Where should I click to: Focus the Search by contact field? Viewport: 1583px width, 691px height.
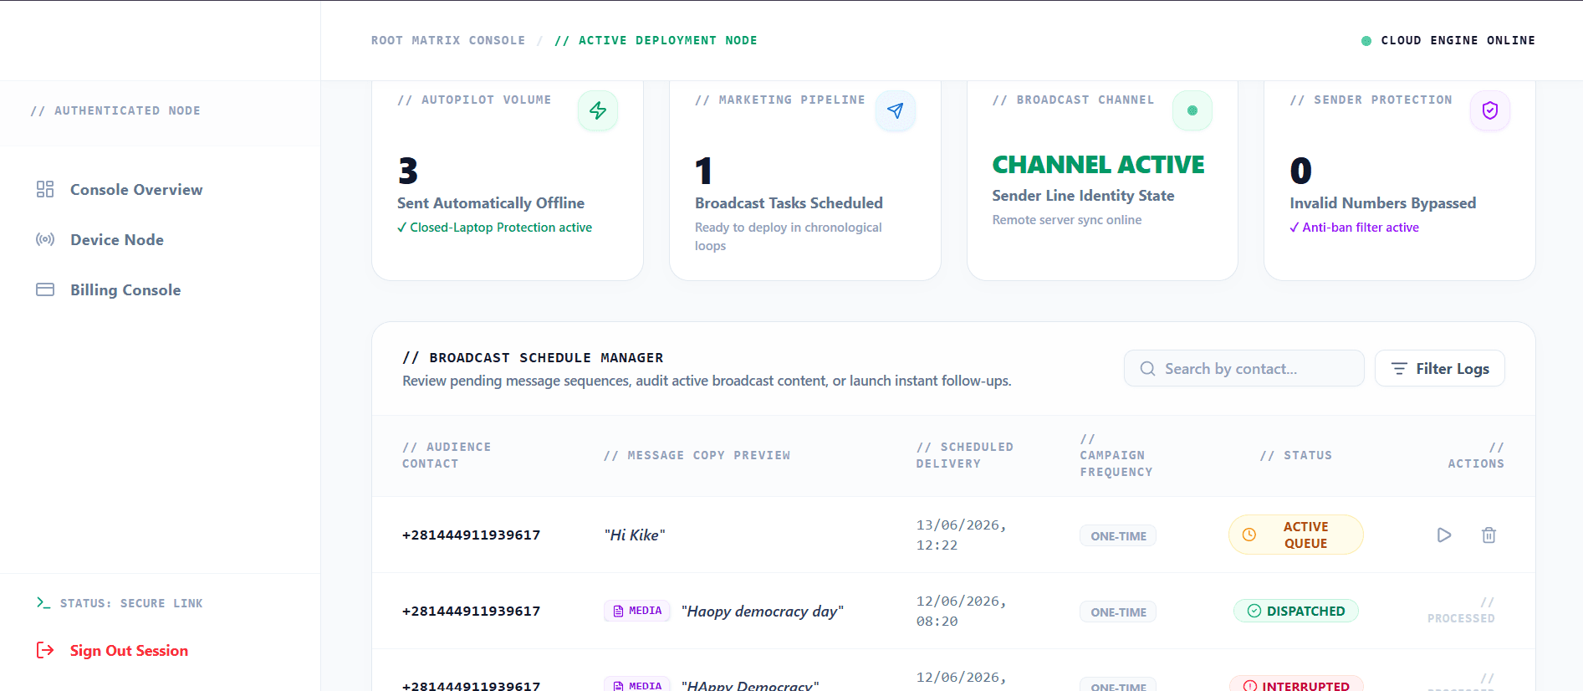tap(1244, 368)
